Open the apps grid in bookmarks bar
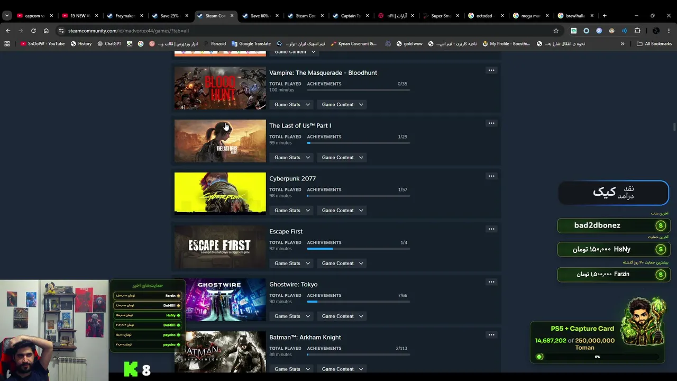Viewport: 677px width, 381px height. point(7,44)
